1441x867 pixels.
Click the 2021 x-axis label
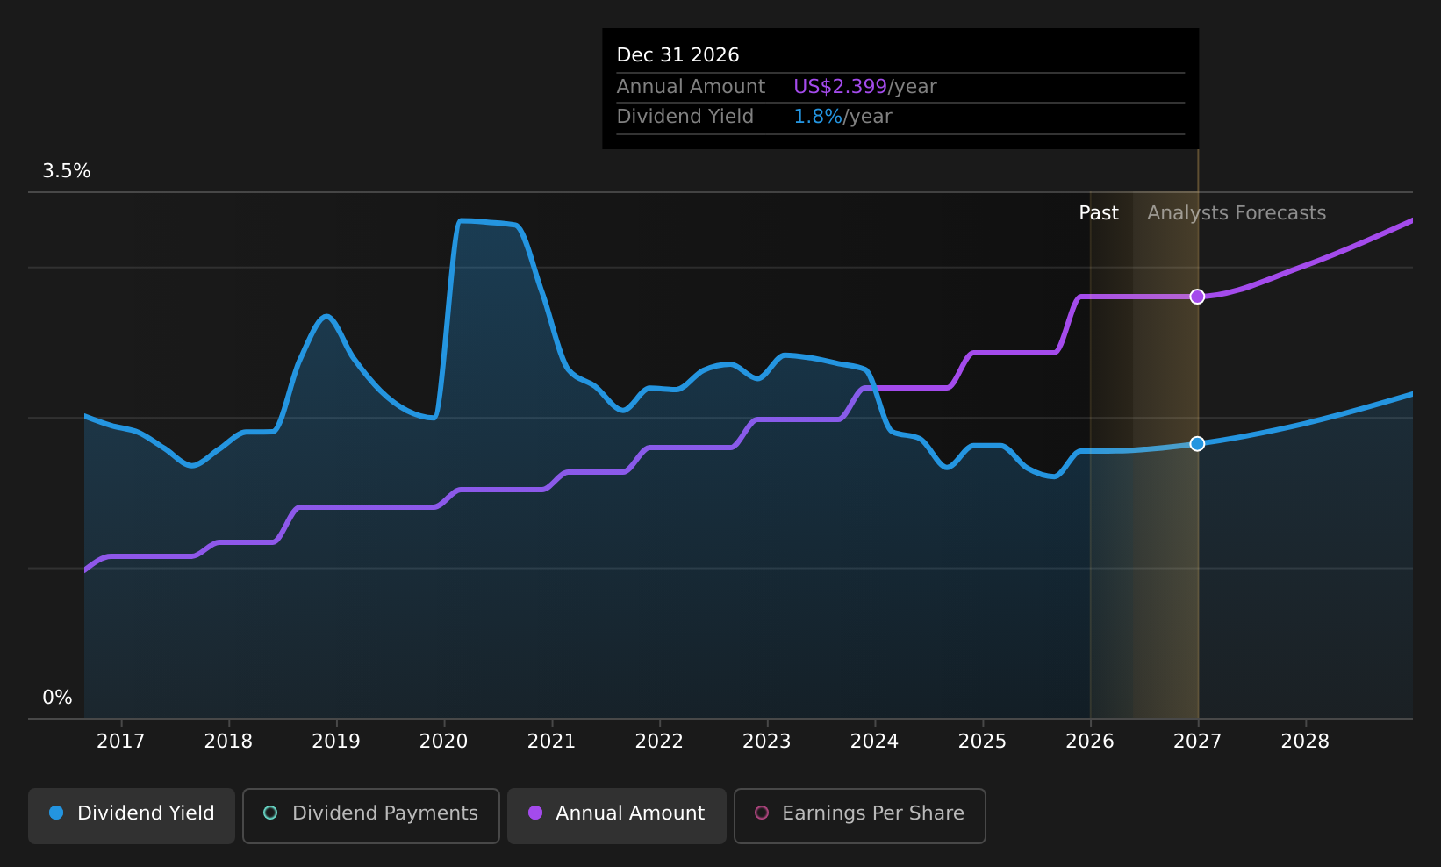coord(551,742)
